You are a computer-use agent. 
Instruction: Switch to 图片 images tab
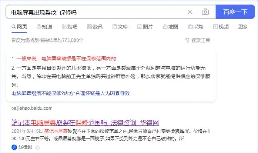145,27
